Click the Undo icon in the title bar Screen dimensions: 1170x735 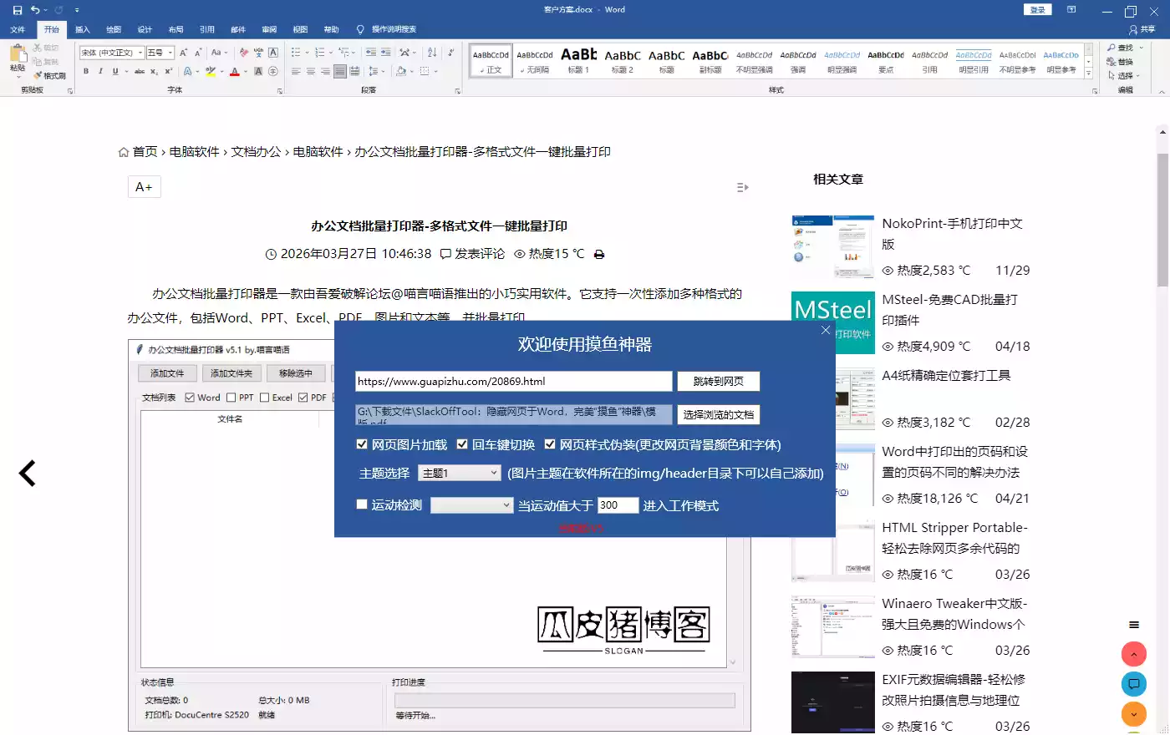[33, 9]
